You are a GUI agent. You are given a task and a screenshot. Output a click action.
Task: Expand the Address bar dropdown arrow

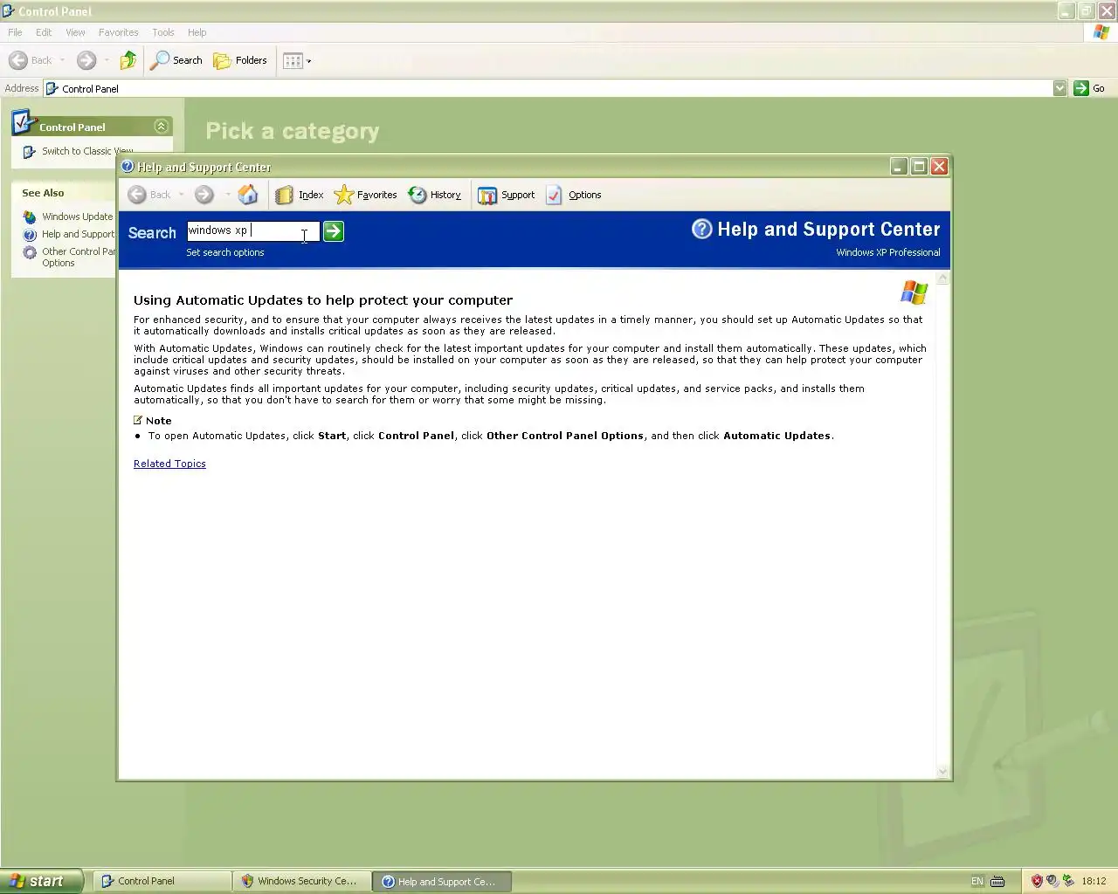click(1059, 88)
